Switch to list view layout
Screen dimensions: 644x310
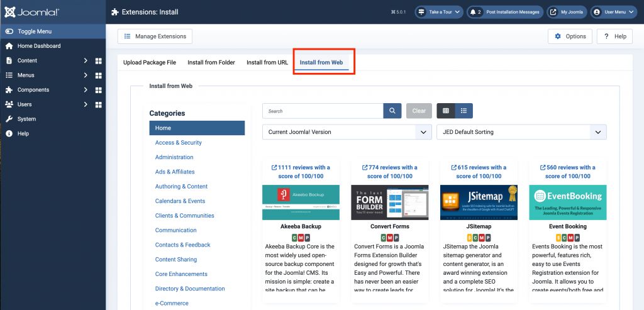point(464,111)
